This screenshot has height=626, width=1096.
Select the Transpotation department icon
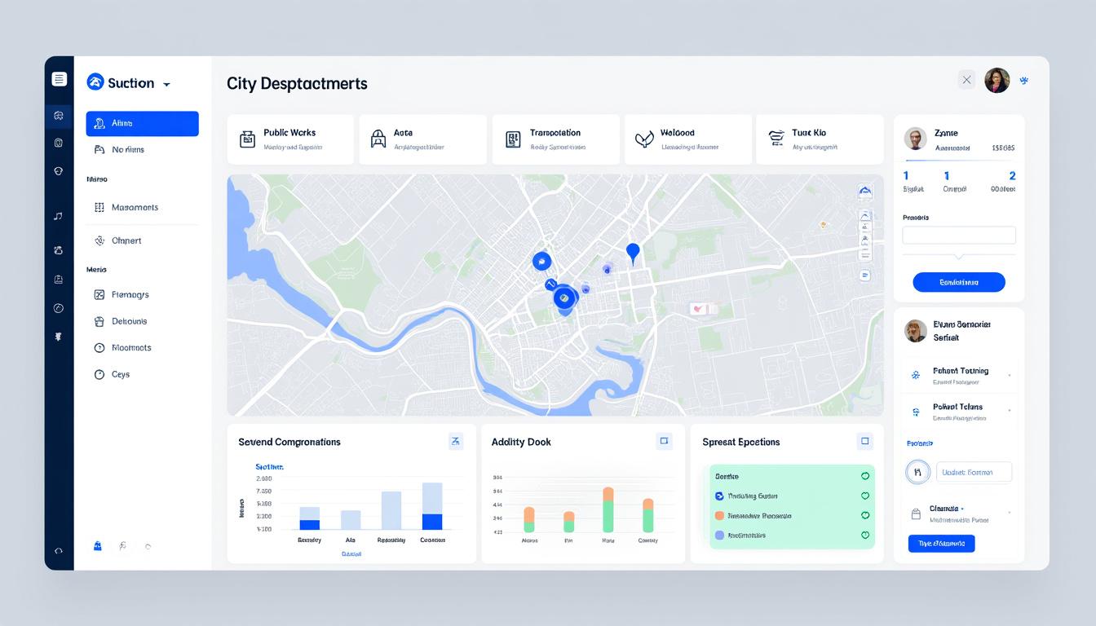[513, 139]
